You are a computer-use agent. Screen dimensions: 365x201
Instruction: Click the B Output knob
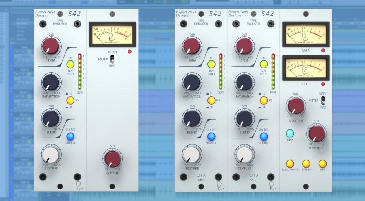[x=317, y=133]
